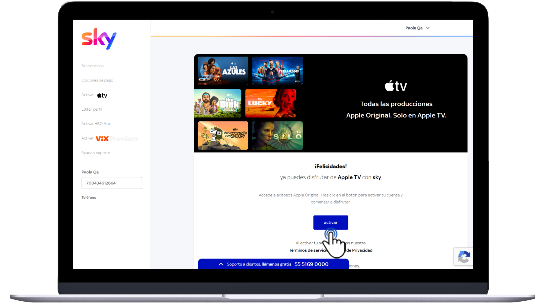
Task: Select the Las Azules show thumbnail
Action: pyautogui.click(x=223, y=71)
